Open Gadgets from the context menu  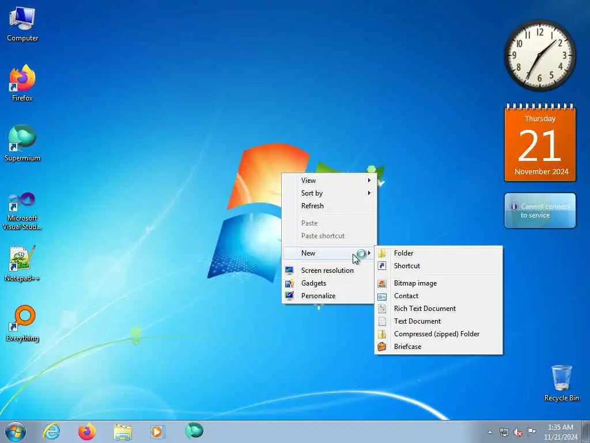329,283
